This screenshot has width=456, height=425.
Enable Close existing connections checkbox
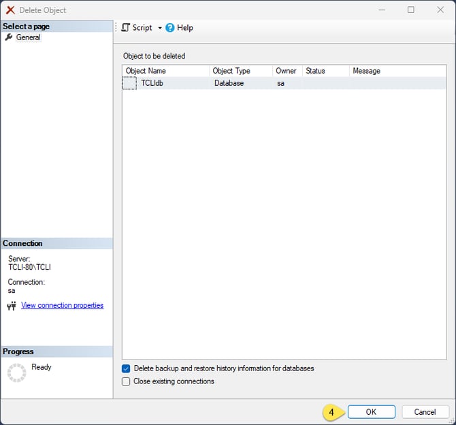pyautogui.click(x=126, y=381)
